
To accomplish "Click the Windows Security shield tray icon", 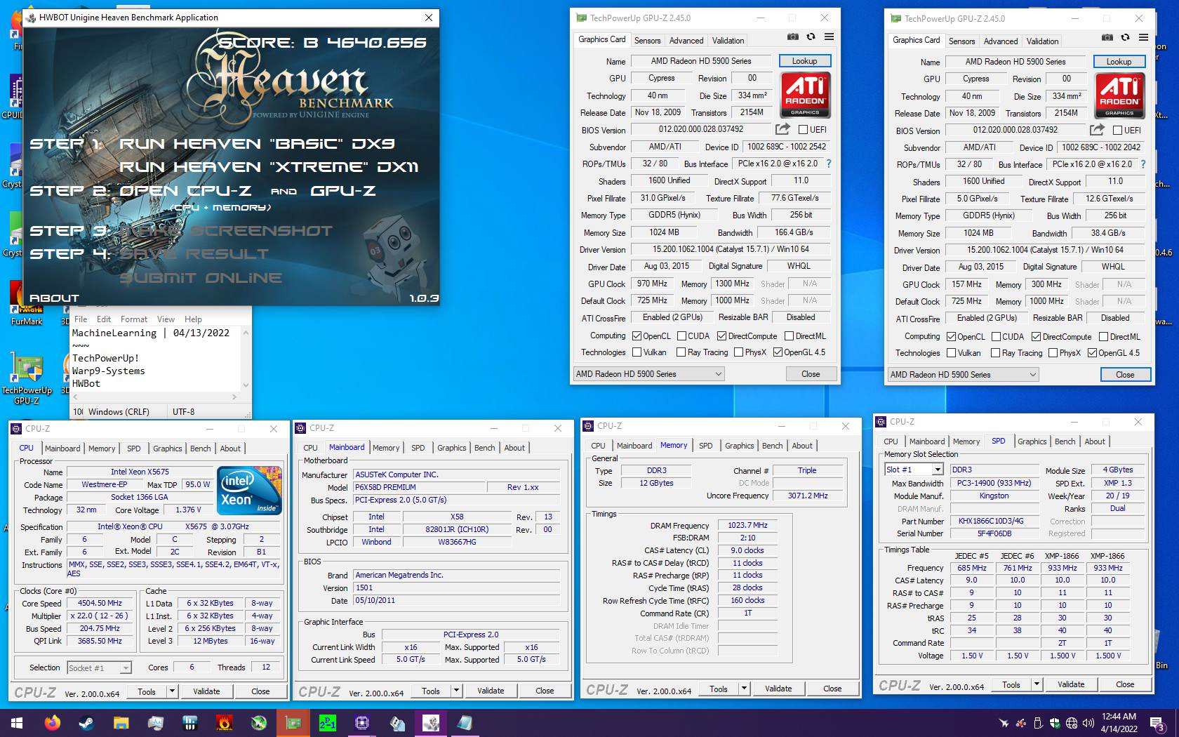I will tap(1055, 723).
